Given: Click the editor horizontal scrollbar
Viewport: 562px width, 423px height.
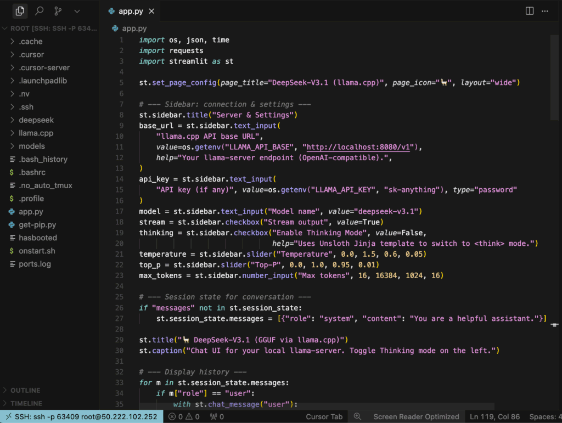Looking at the screenshot, I should (317, 406).
